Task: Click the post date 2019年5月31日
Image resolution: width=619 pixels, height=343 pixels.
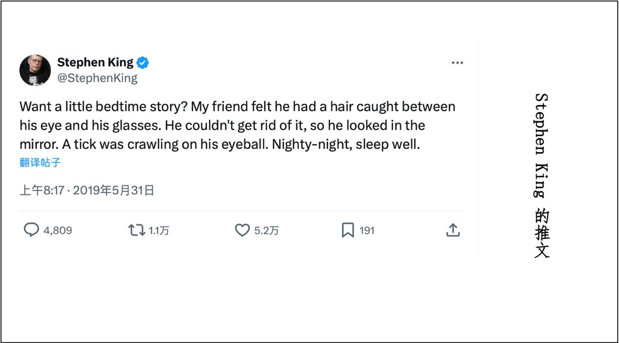Action: [113, 190]
